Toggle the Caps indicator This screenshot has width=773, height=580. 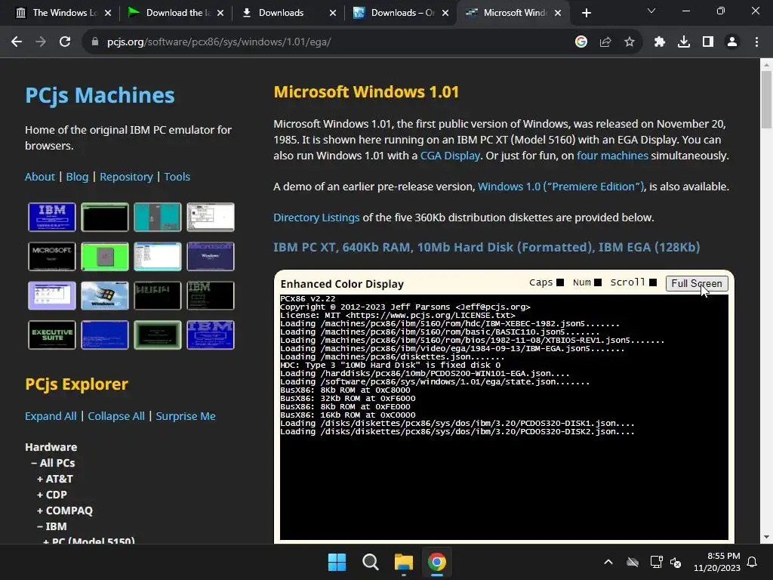coord(560,282)
